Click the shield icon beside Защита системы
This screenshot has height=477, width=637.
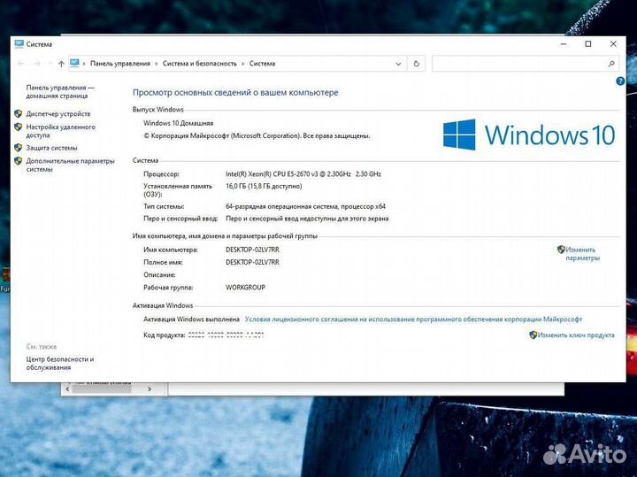click(x=19, y=148)
